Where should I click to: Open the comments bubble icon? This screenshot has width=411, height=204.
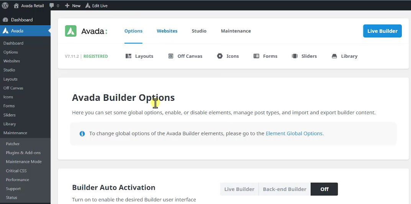pyautogui.click(x=52, y=6)
